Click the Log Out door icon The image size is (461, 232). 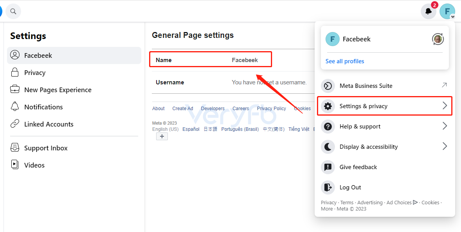328,187
